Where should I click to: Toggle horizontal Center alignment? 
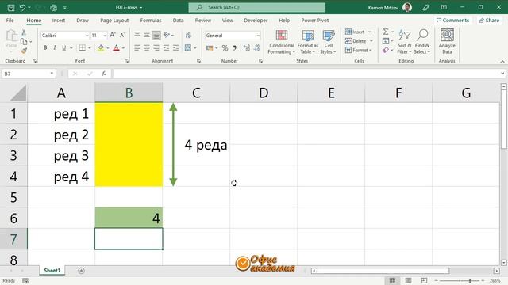[x=147, y=48]
